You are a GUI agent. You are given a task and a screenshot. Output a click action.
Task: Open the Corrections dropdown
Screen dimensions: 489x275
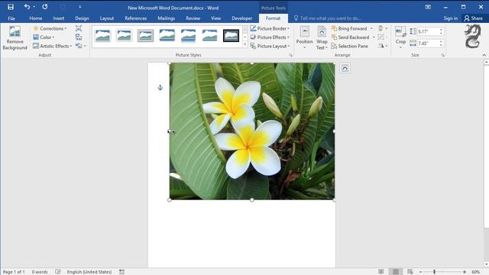[50, 28]
